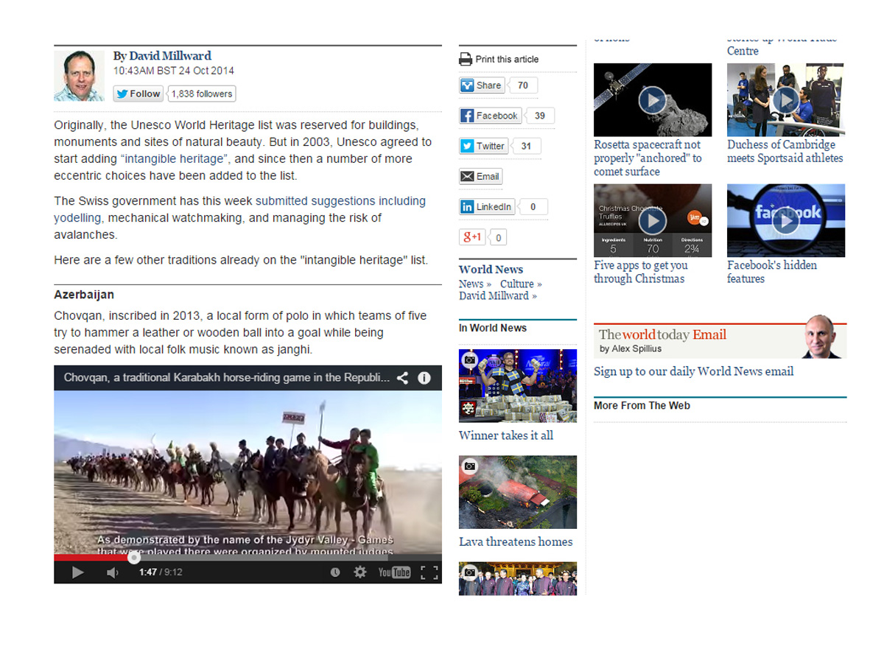Click the video share icon

pyautogui.click(x=402, y=378)
